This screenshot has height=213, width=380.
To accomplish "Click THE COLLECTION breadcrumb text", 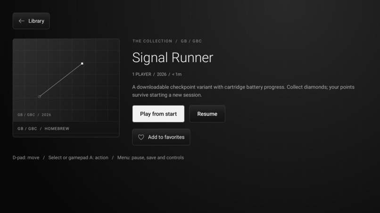I will click(152, 41).
